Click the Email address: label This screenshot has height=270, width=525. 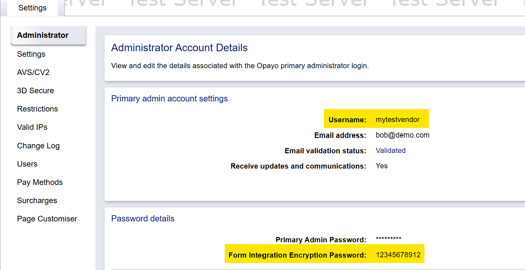coord(340,135)
